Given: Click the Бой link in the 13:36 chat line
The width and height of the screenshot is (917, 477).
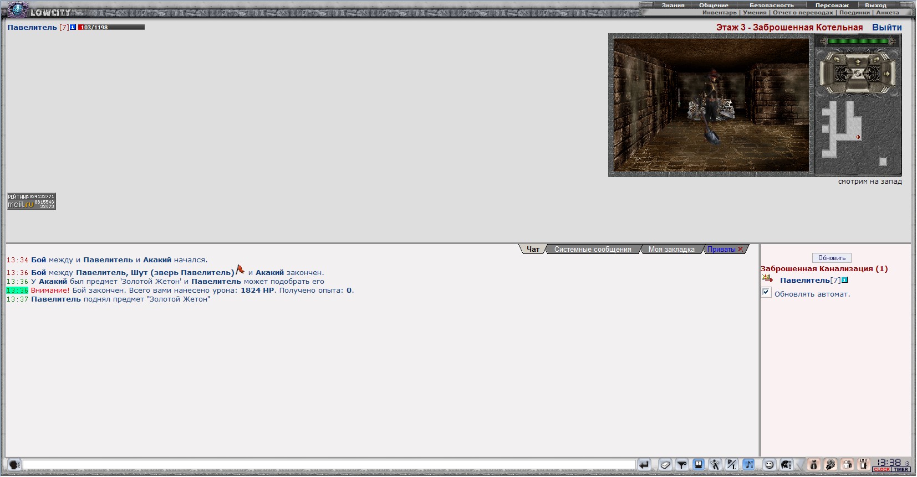Looking at the screenshot, I should click(x=38, y=272).
